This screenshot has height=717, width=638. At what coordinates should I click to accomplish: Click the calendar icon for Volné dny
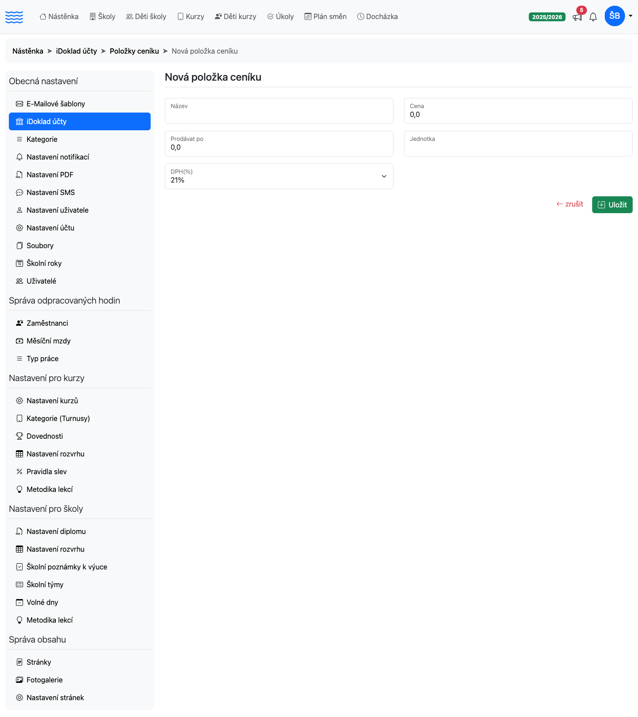[x=19, y=602]
